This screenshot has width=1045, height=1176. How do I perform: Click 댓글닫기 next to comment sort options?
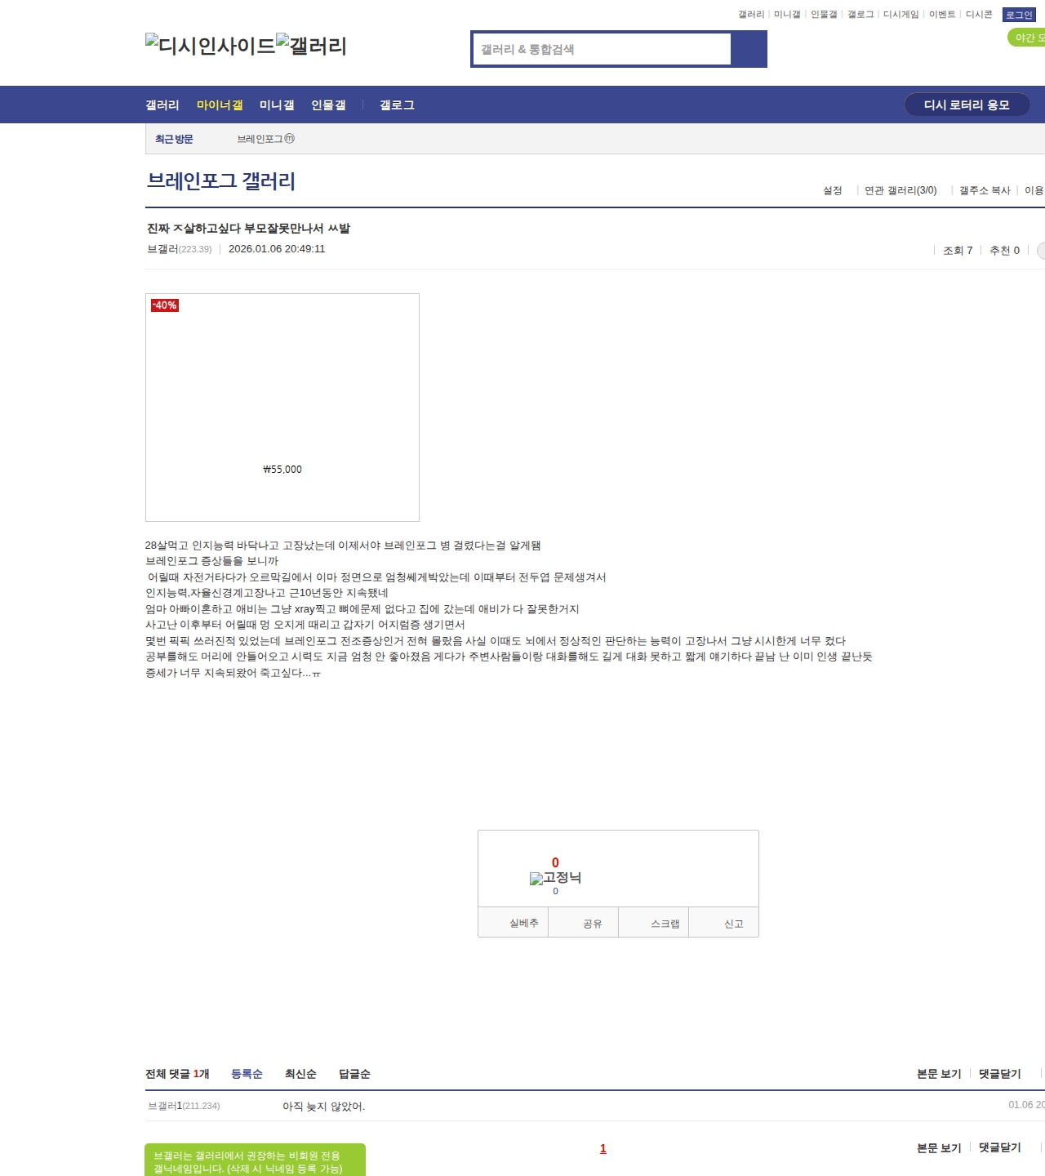[1000, 1074]
